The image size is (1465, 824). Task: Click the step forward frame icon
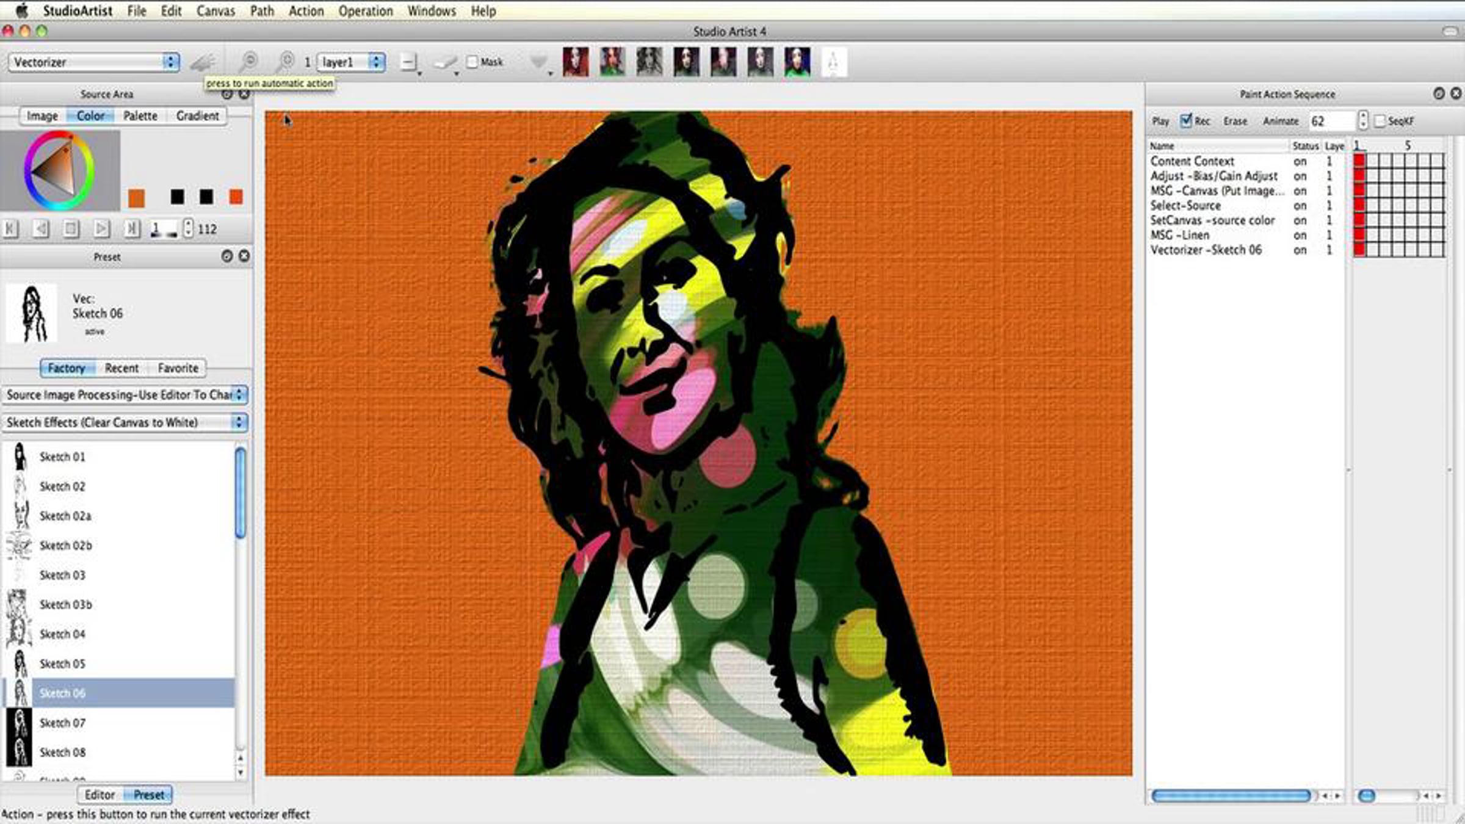(101, 229)
